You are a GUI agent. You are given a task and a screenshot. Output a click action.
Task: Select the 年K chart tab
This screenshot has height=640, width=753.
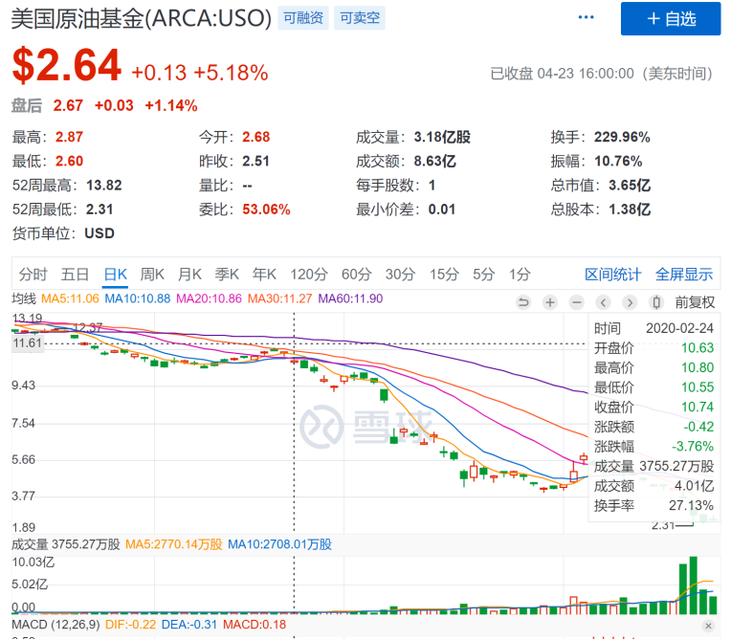click(x=265, y=275)
